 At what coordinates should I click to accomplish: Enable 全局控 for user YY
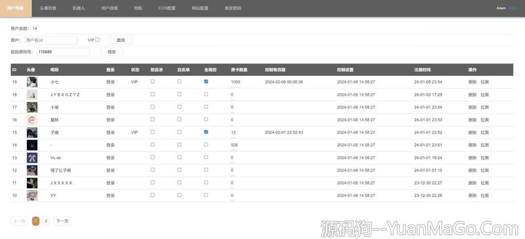coord(206,195)
